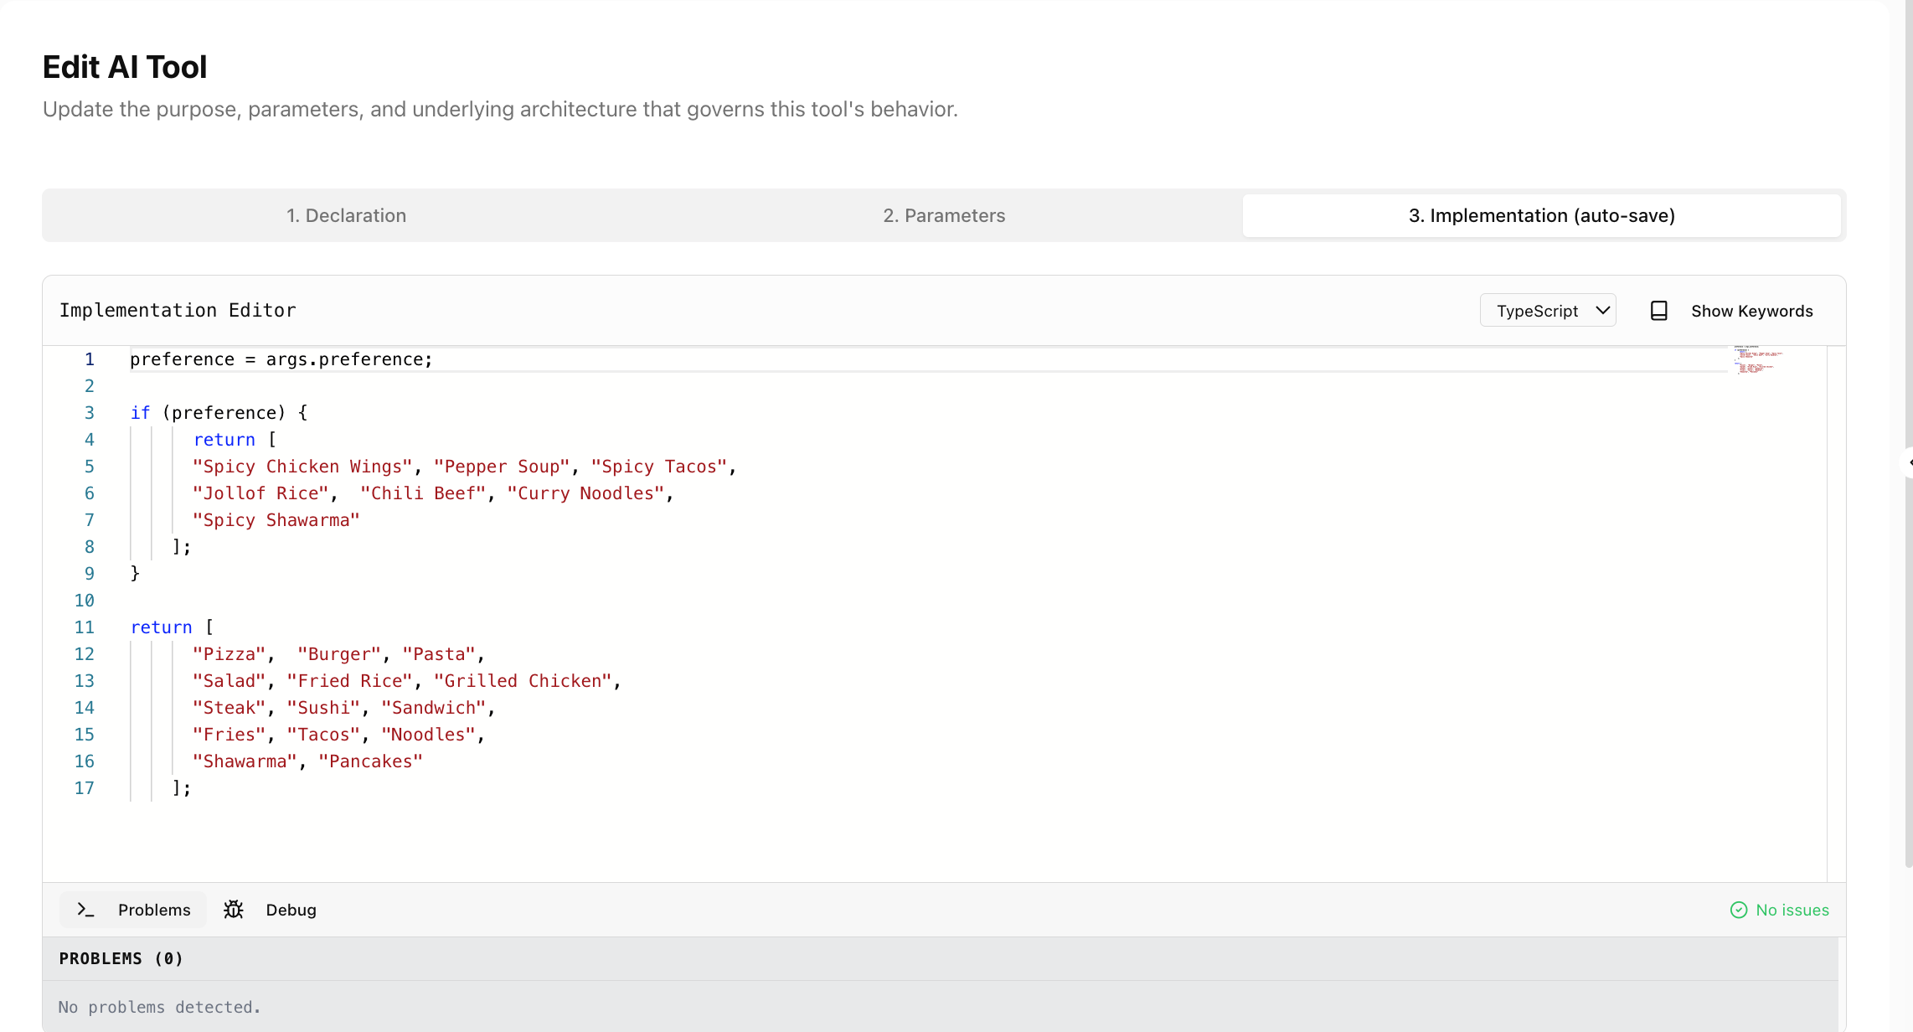1913x1032 pixels.
Task: Click the "Steak" string
Action: (x=229, y=708)
